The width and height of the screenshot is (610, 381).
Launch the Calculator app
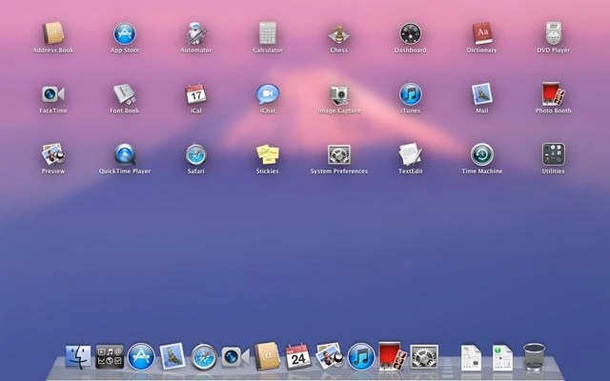click(x=267, y=35)
